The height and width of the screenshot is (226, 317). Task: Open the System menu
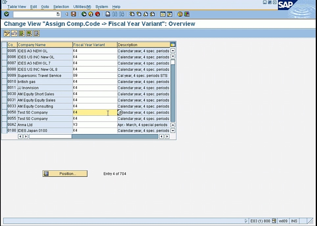click(101, 7)
